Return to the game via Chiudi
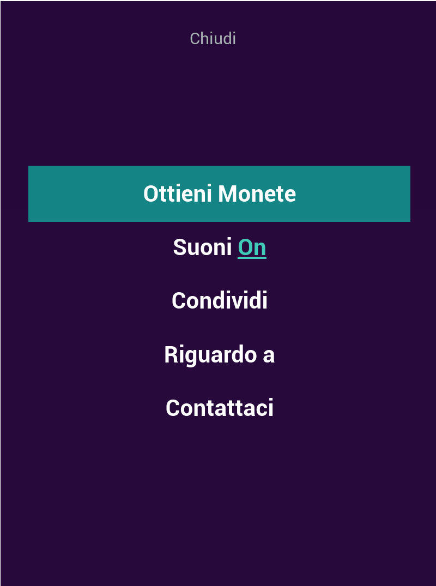 click(x=213, y=38)
